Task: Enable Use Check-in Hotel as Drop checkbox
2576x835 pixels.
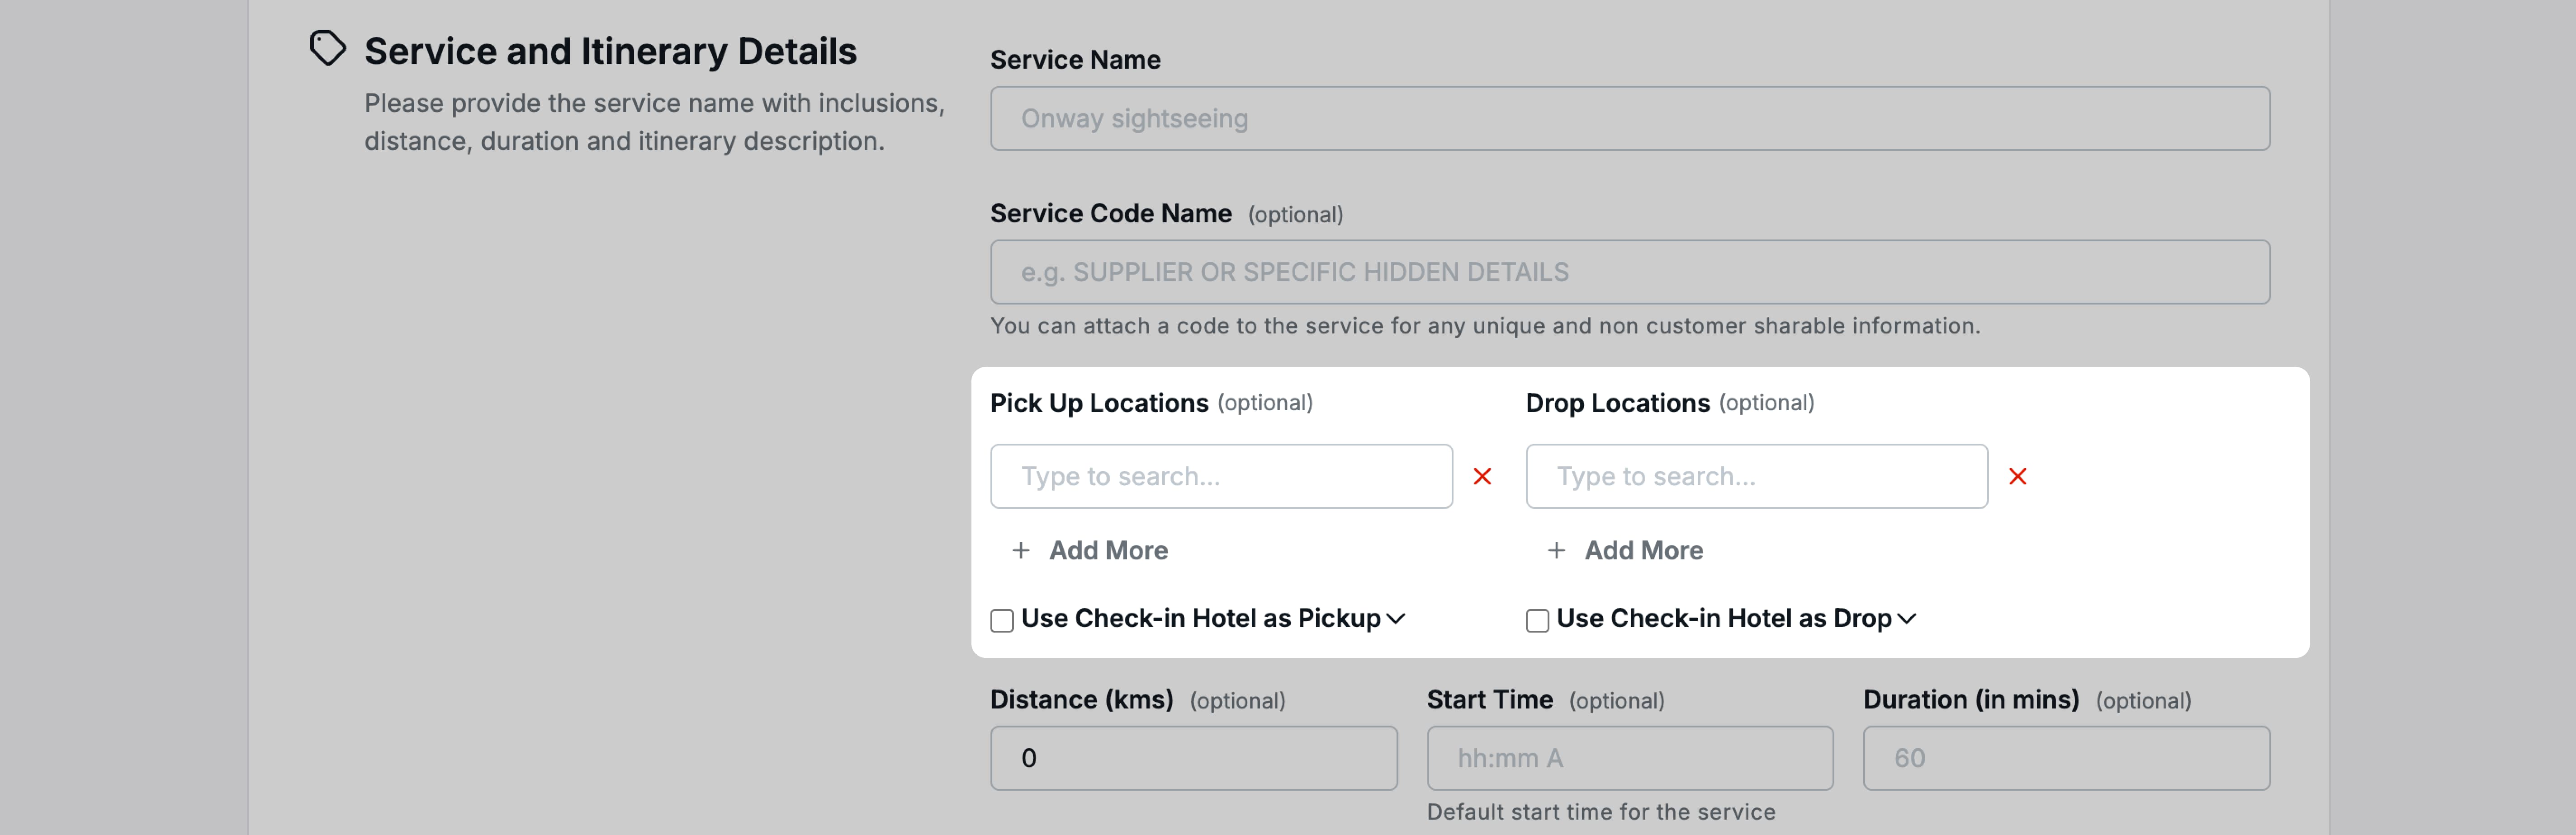Action: (x=1537, y=620)
